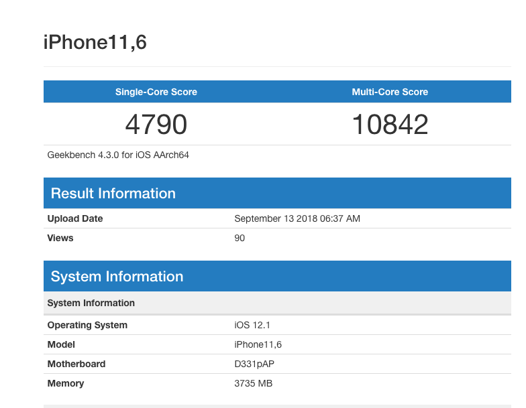Click the Result Information section header
Screen dimensions: 526x408
(x=278, y=193)
